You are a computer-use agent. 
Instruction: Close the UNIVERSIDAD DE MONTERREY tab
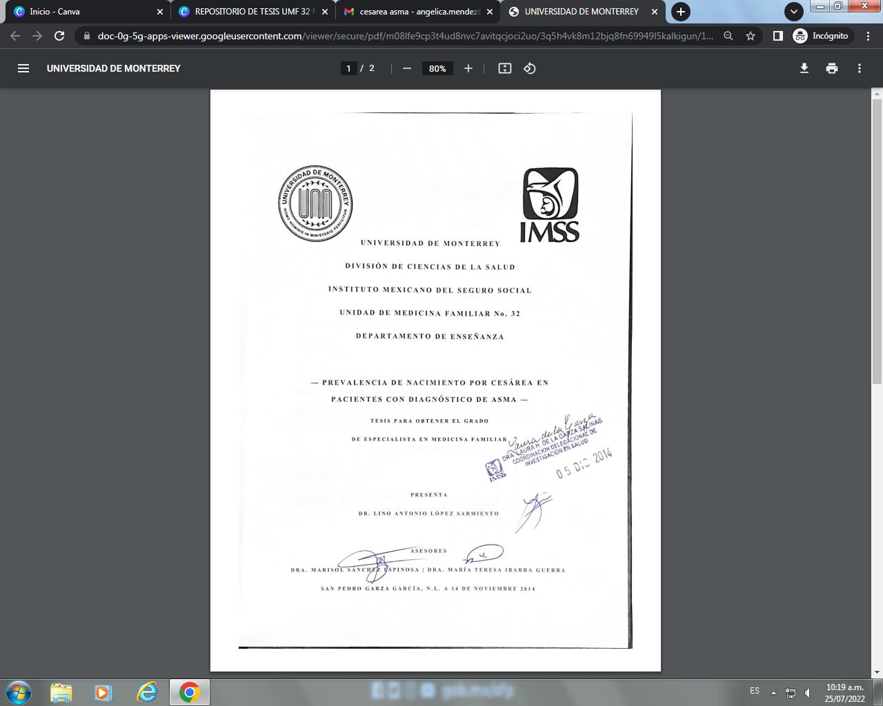pyautogui.click(x=655, y=12)
